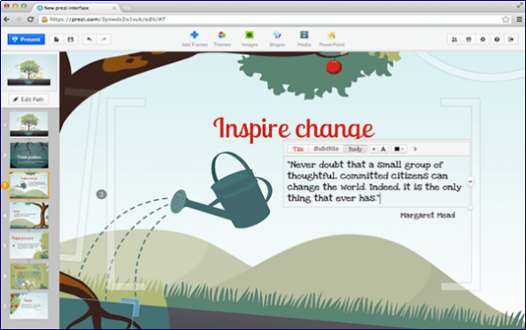Select path step 1 thumbnail
Viewport: 526px width, 330px height.
(29, 124)
